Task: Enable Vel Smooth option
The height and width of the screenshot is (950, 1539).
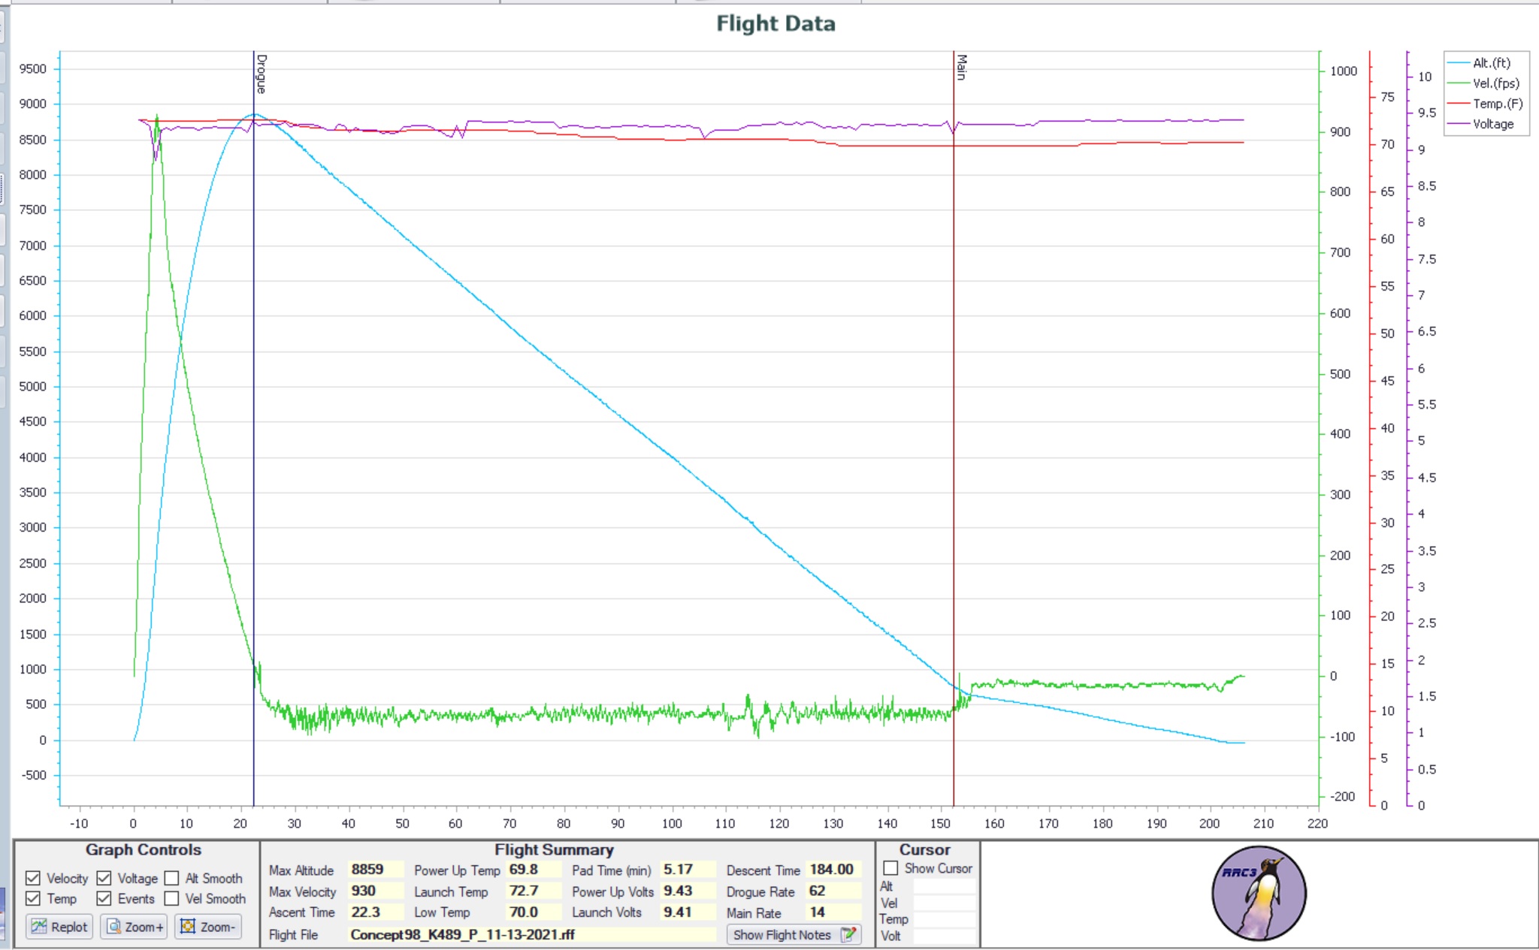Action: coord(172,898)
